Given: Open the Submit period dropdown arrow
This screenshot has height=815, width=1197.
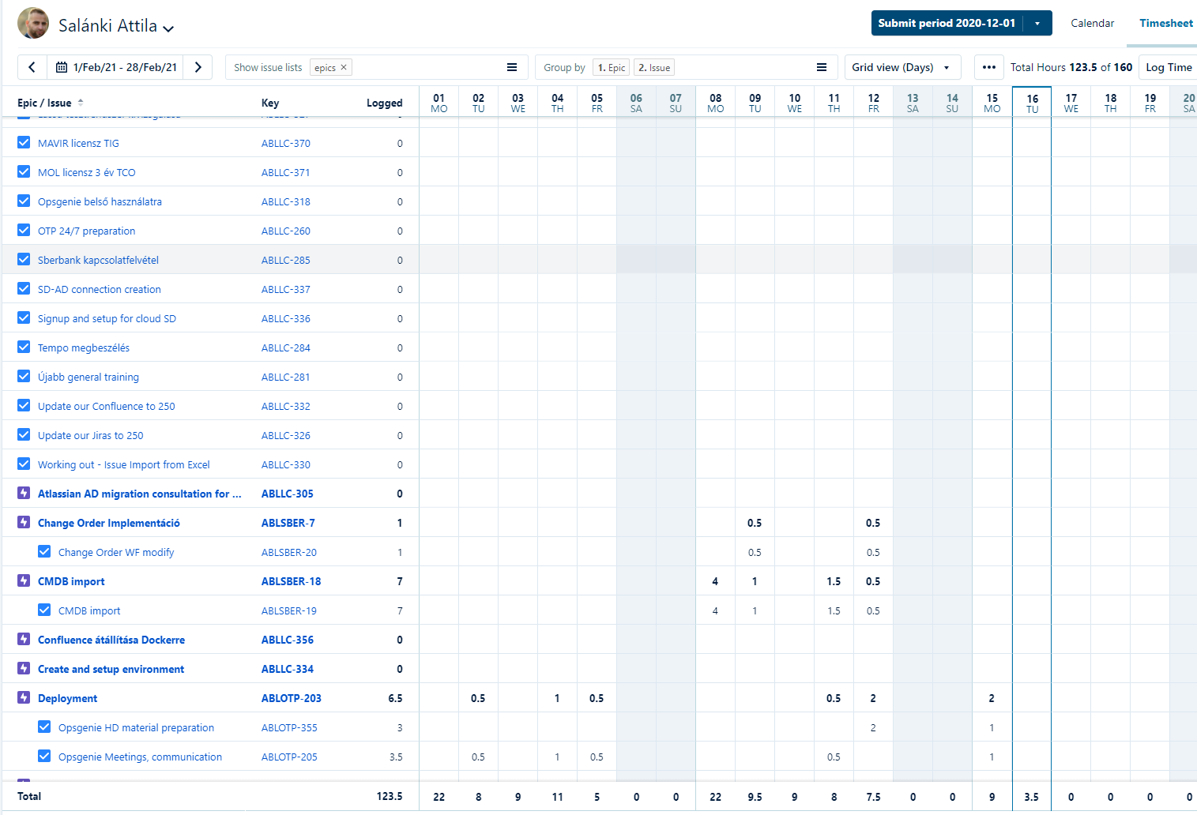Looking at the screenshot, I should click(1037, 23).
